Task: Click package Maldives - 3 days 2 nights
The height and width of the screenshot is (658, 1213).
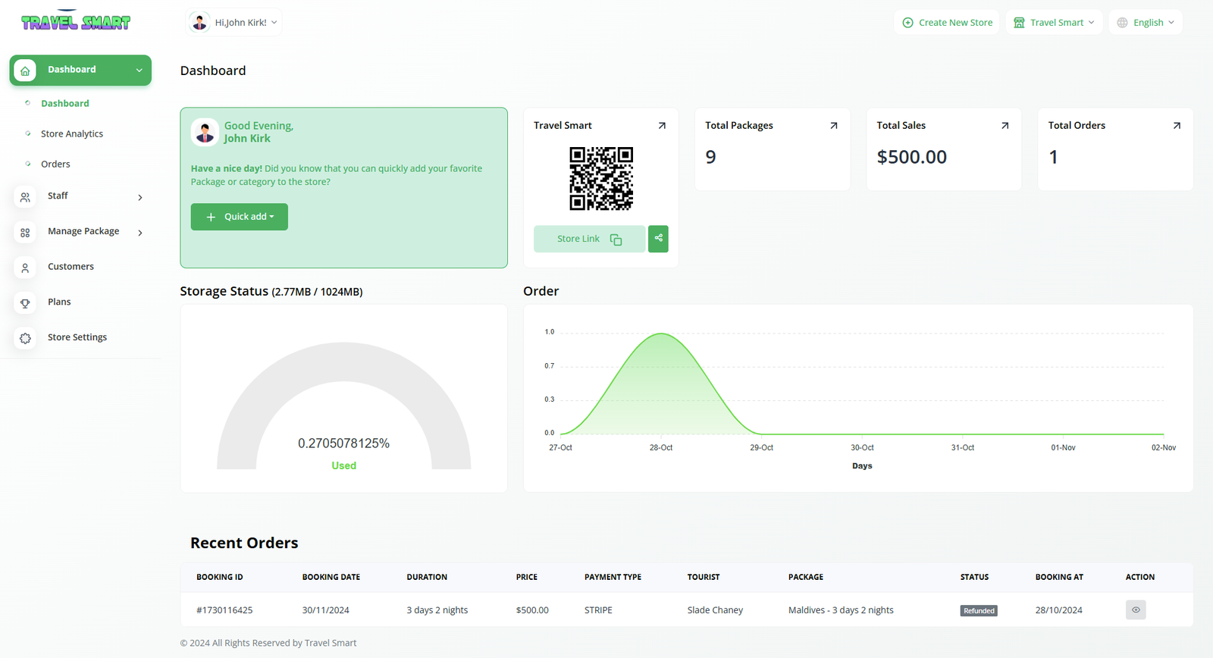Action: (841, 610)
